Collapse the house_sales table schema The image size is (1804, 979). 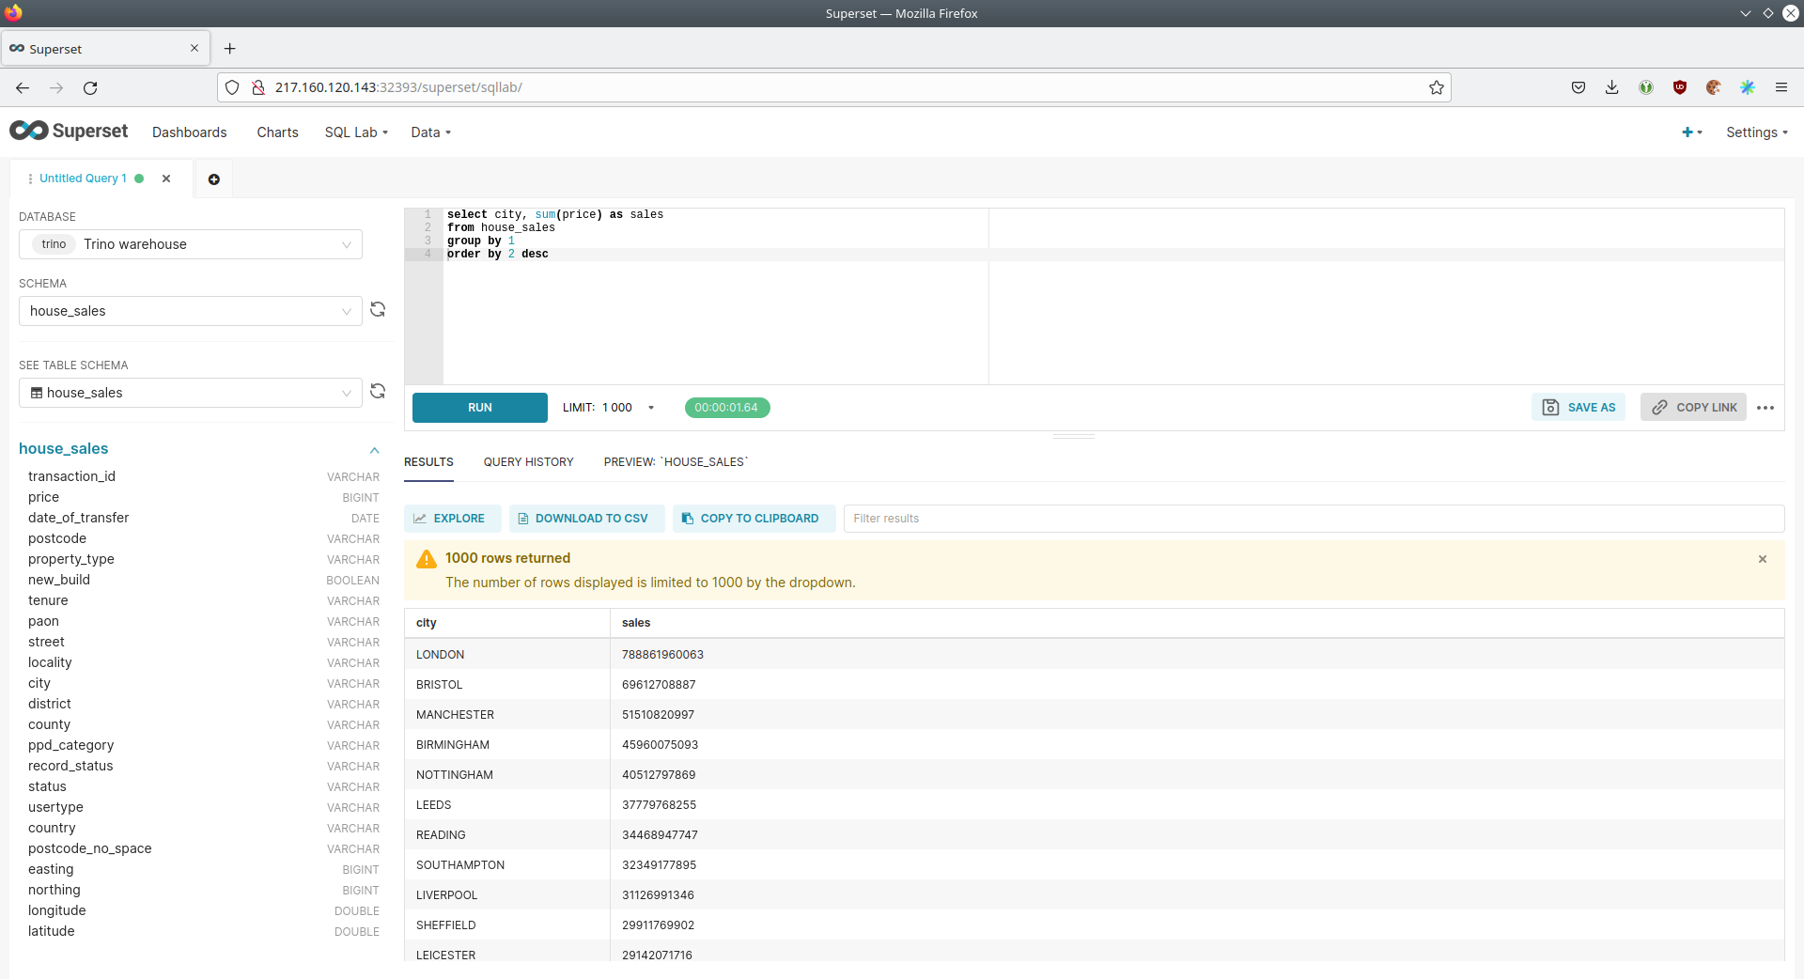click(375, 450)
